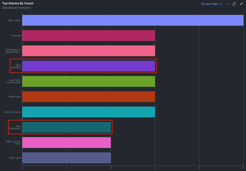Select the Policy Violation teal bar
The image size is (246, 171).
[x=89, y=112]
